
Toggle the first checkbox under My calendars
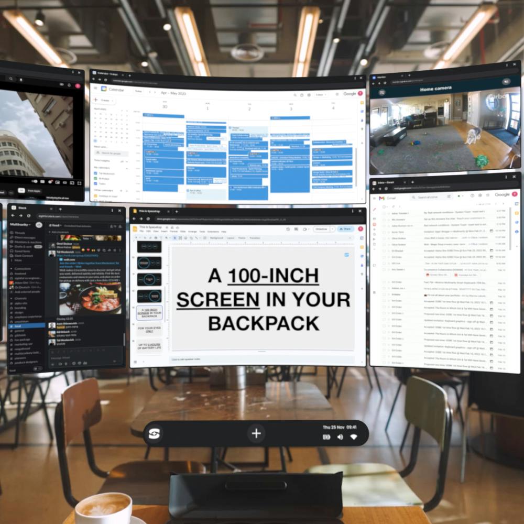[95, 173]
